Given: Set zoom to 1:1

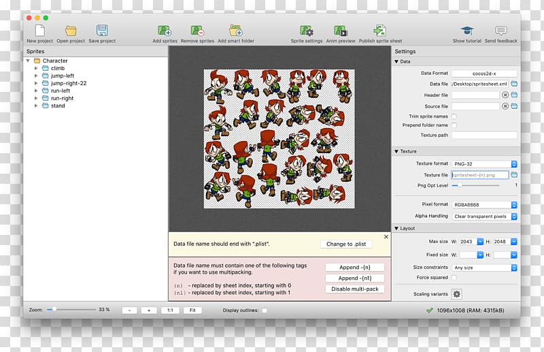Looking at the screenshot, I should click(170, 310).
